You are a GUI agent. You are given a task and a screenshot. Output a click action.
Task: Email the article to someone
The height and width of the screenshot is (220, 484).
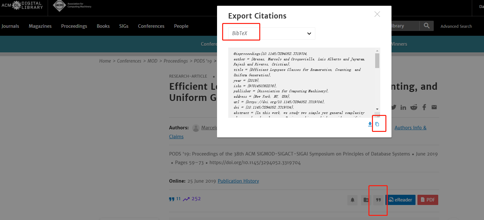[434, 107]
